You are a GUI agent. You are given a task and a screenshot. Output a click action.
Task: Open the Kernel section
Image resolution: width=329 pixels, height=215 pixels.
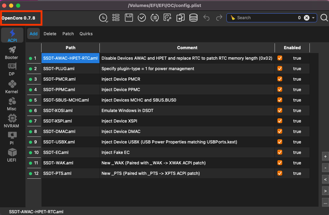12,87
